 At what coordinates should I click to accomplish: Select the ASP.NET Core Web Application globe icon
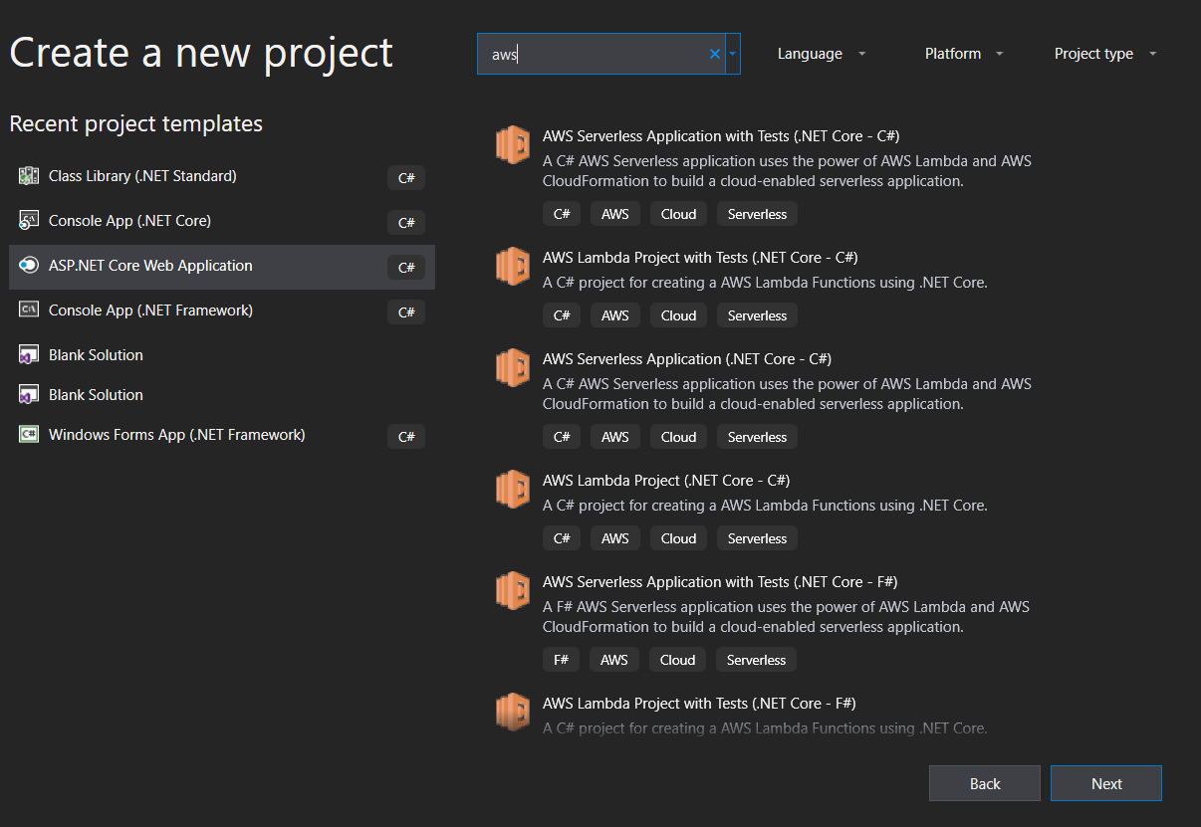[29, 266]
